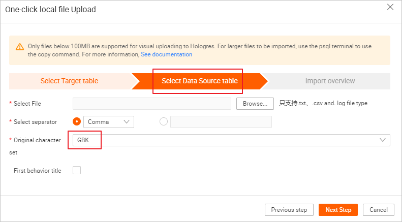Cancel the file upload dialog
The height and width of the screenshot is (222, 402).
coord(379,210)
